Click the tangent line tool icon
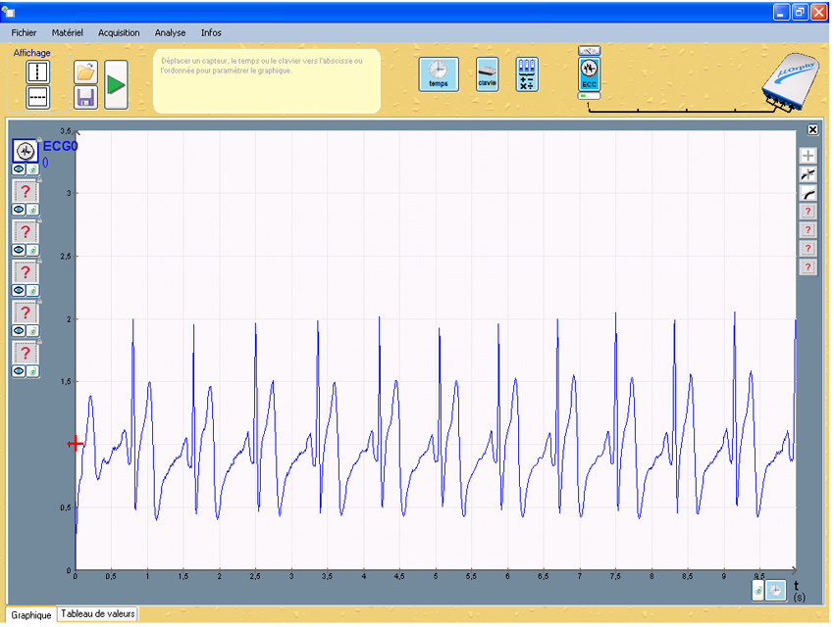Viewport: 834px width, 627px height. pos(808,174)
